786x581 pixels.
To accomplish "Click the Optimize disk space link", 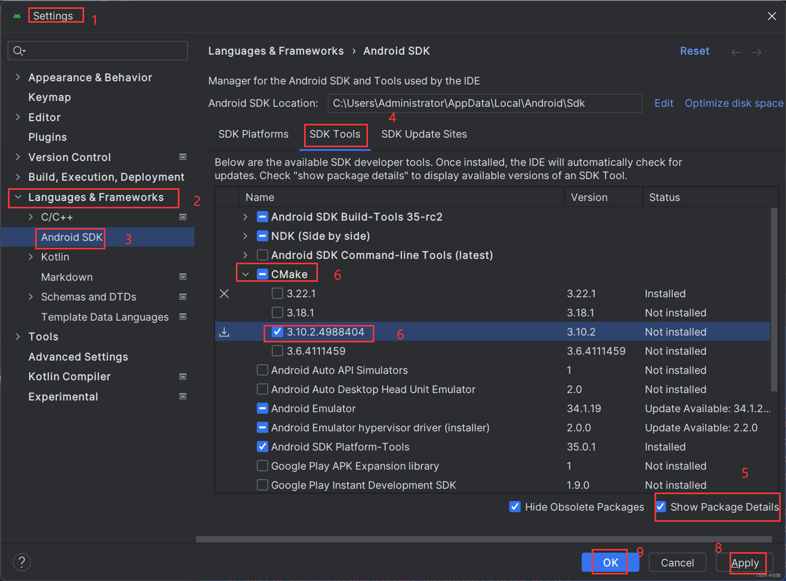I will pyautogui.click(x=734, y=103).
